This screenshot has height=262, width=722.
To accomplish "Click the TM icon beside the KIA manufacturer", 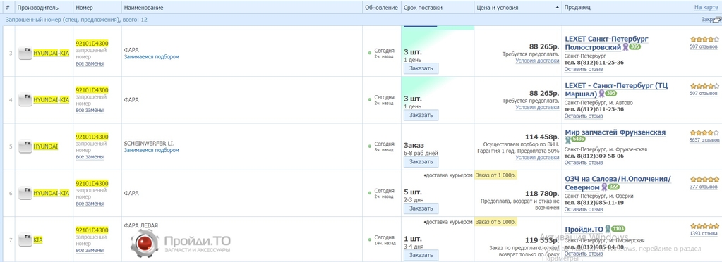I will pyautogui.click(x=25, y=239).
